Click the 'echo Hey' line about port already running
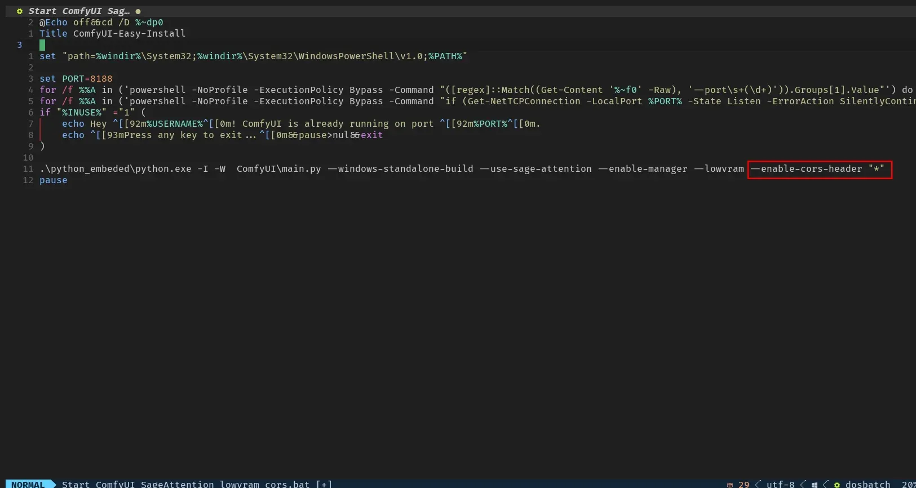The width and height of the screenshot is (916, 488). click(301, 124)
